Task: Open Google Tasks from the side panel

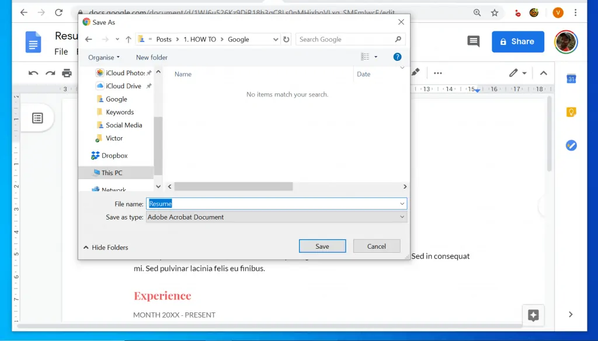Action: 571,145
